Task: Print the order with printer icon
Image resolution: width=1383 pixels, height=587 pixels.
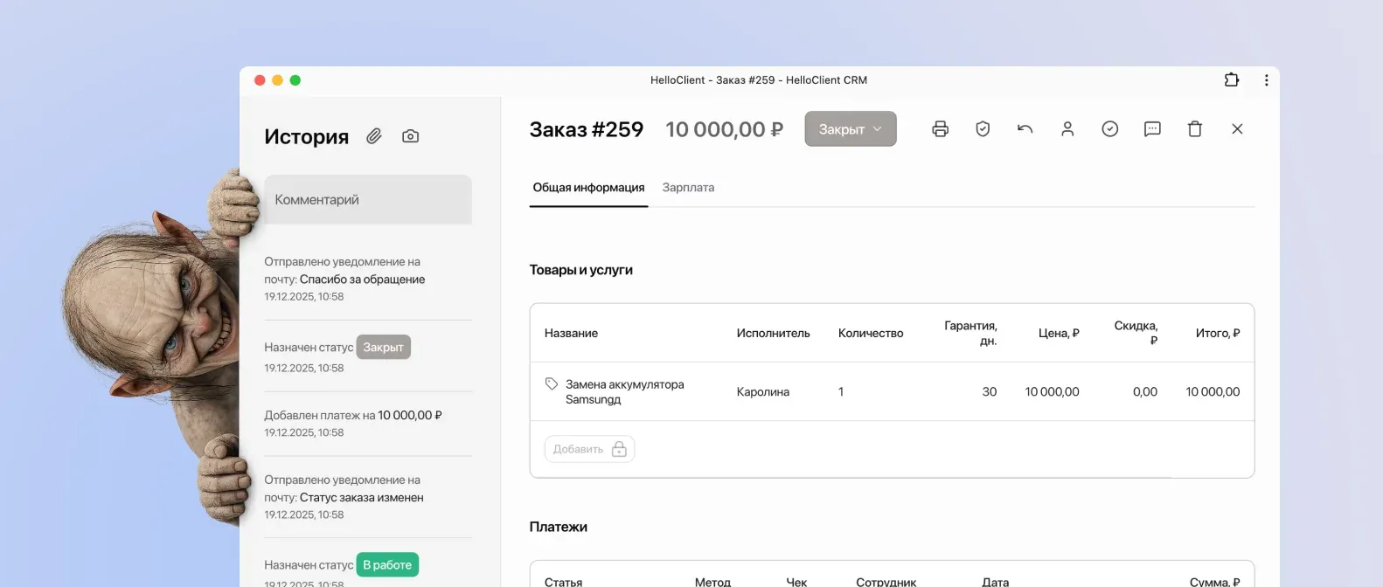Action: 940,129
